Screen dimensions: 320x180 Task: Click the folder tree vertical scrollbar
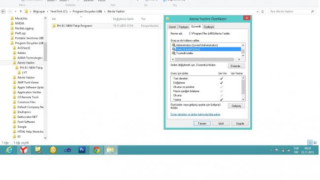click(45, 52)
